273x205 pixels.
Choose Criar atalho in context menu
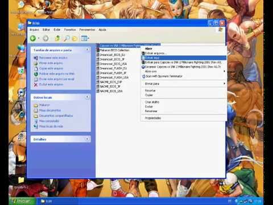(184, 102)
